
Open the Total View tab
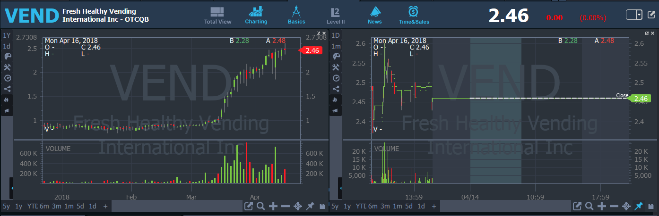coord(217,15)
